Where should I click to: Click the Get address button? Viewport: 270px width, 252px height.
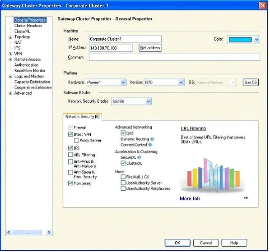point(150,48)
